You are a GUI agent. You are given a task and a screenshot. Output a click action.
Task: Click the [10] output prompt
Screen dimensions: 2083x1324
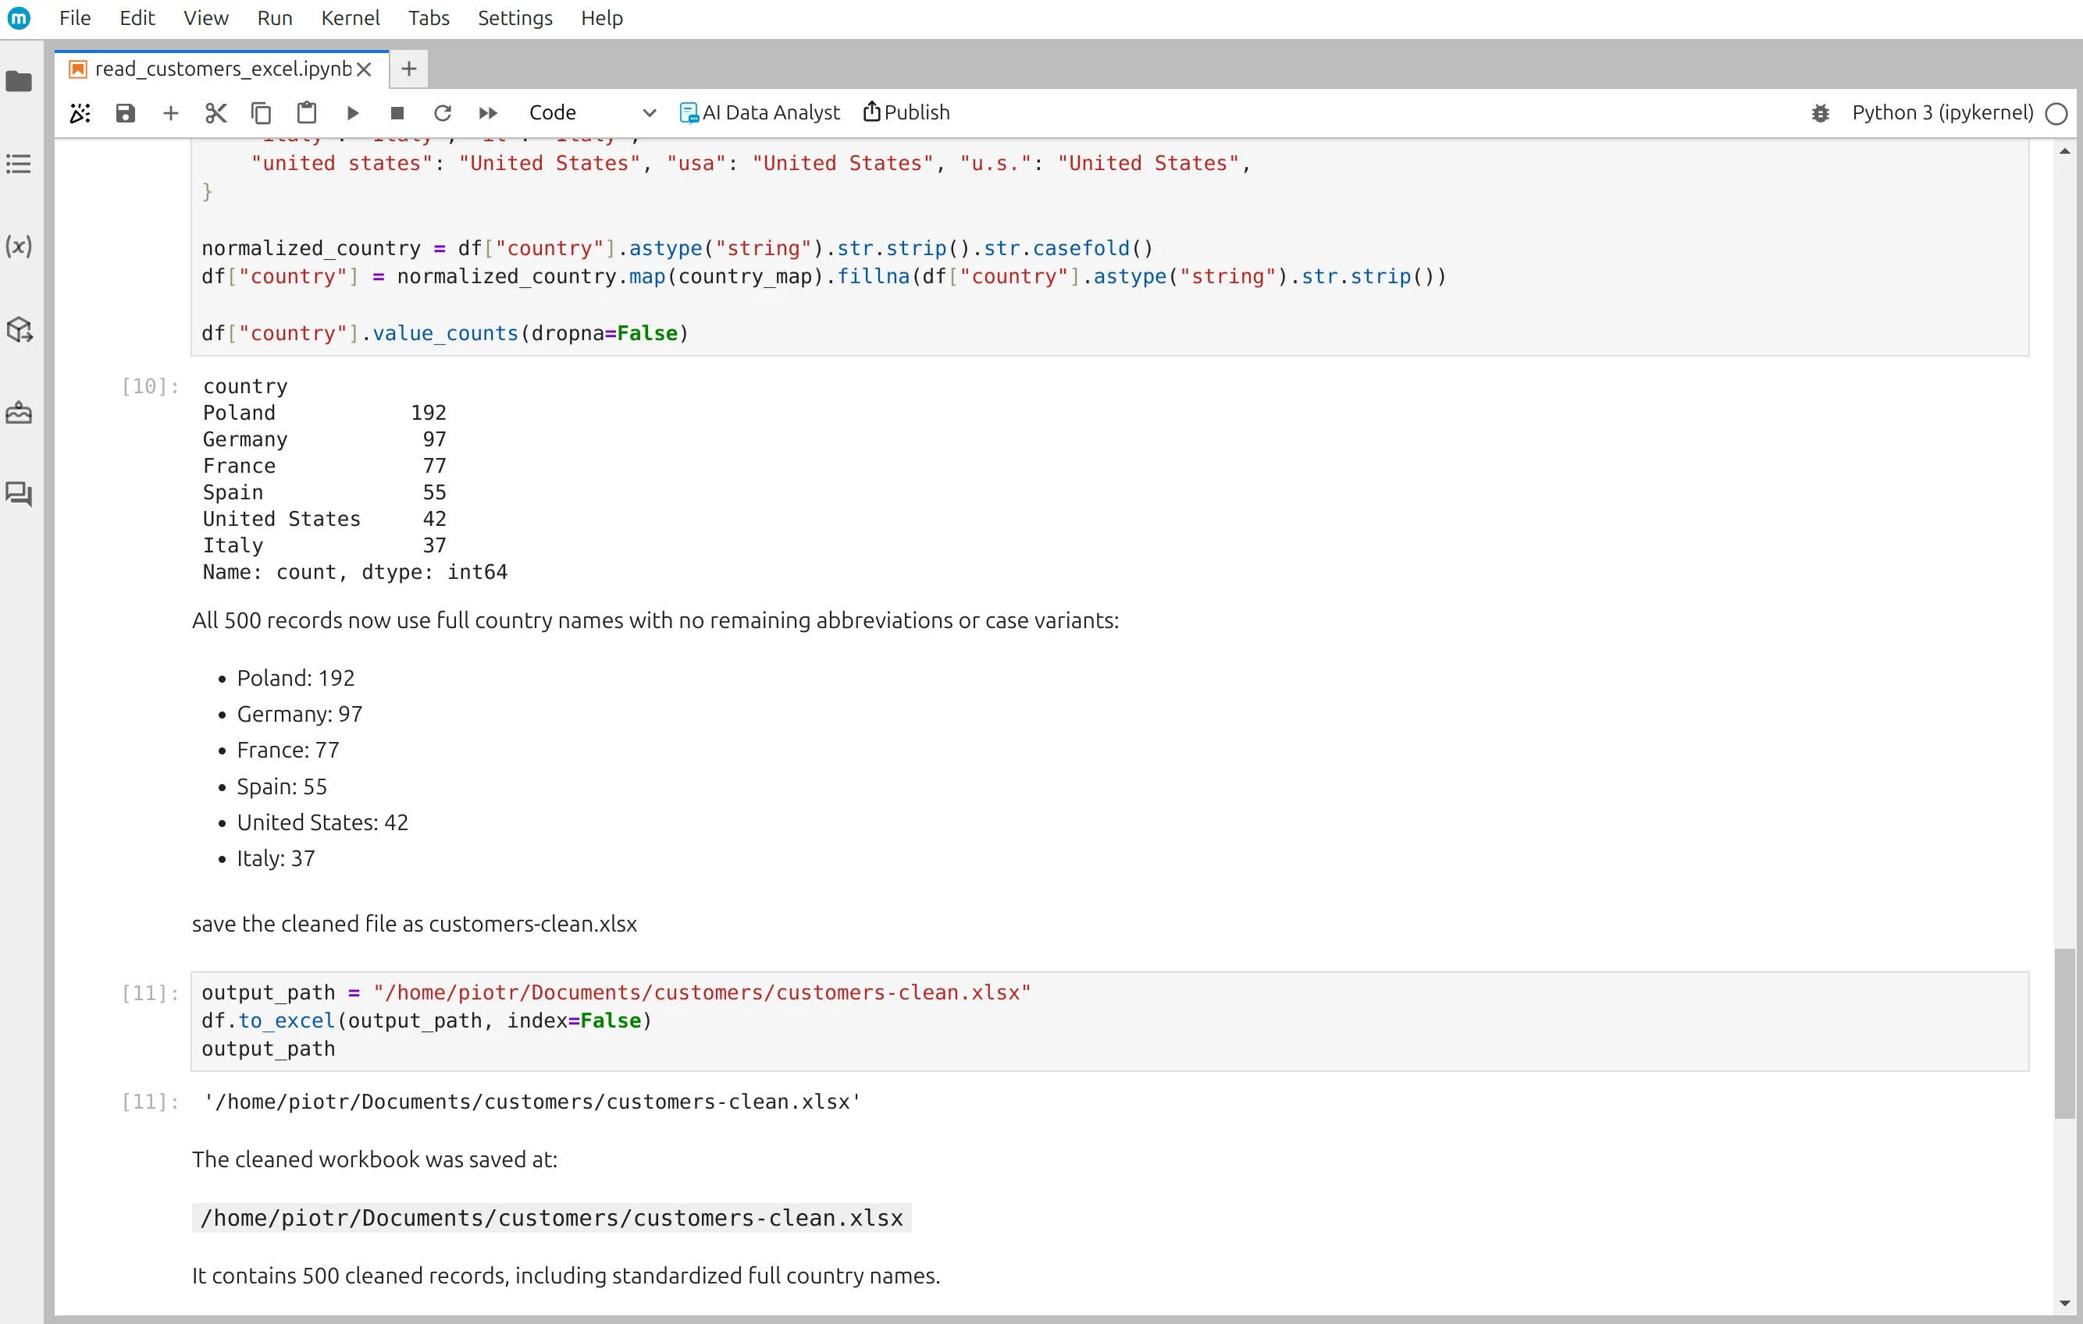[x=150, y=386]
